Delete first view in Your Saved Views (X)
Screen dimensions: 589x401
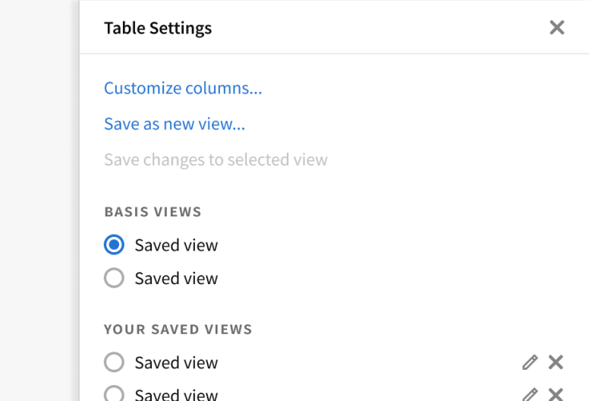(556, 362)
